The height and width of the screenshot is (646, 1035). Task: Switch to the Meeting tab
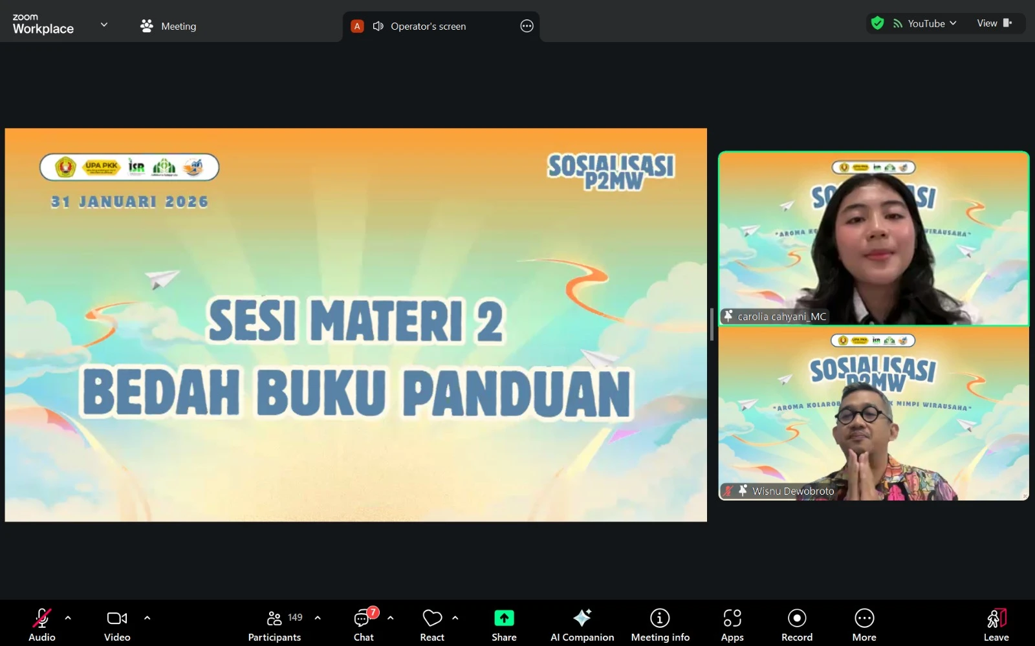[168, 26]
